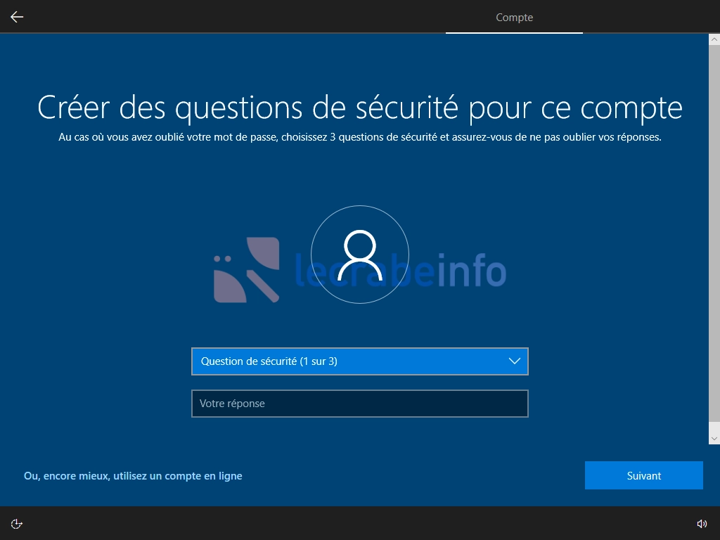Open link to use an online account
Viewport: 720px width, 540px height.
click(x=133, y=476)
